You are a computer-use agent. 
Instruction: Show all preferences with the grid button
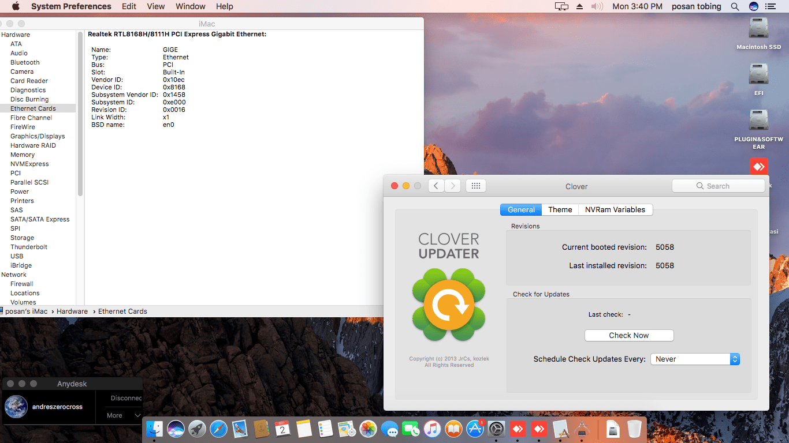(476, 186)
